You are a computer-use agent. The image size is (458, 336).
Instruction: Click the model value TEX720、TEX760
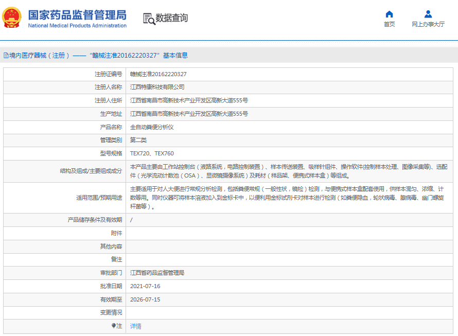[152, 153]
